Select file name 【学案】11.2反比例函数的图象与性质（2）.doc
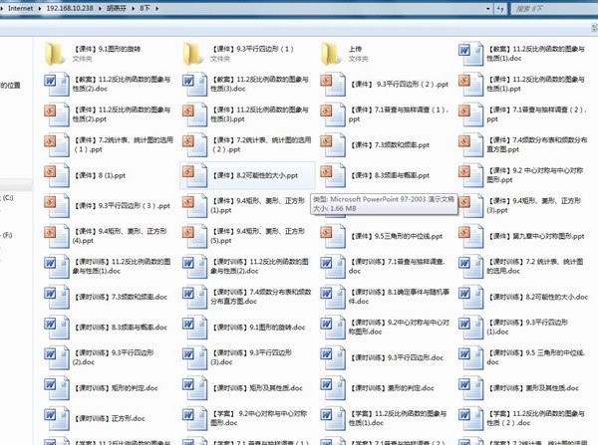The height and width of the screenshot is (445, 598). click(536, 418)
